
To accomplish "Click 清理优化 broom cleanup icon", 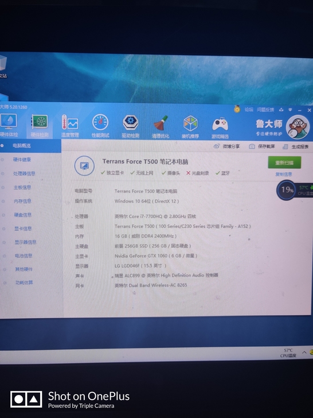I will (161, 127).
